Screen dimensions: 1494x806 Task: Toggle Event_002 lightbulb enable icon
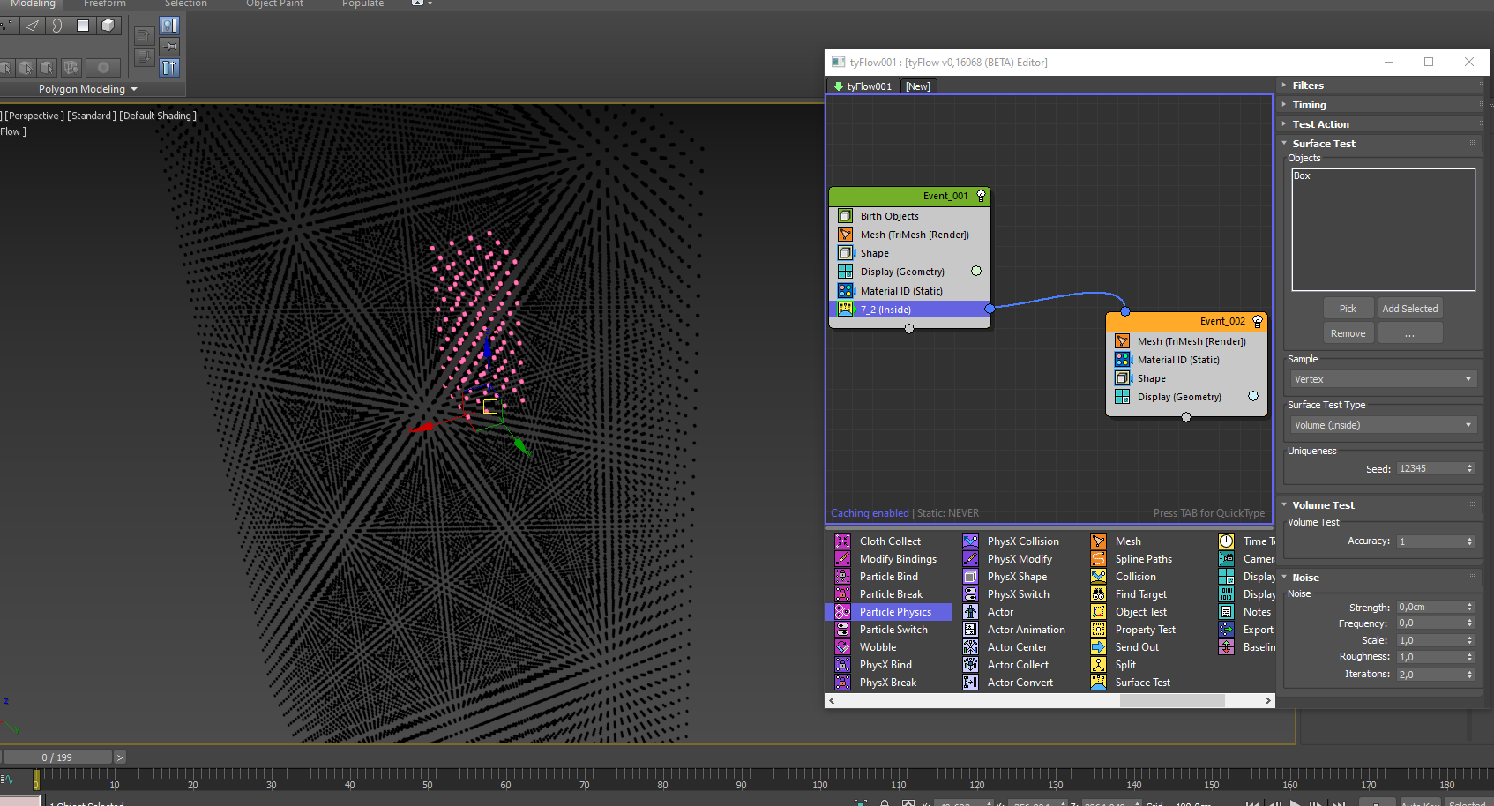pos(1258,321)
